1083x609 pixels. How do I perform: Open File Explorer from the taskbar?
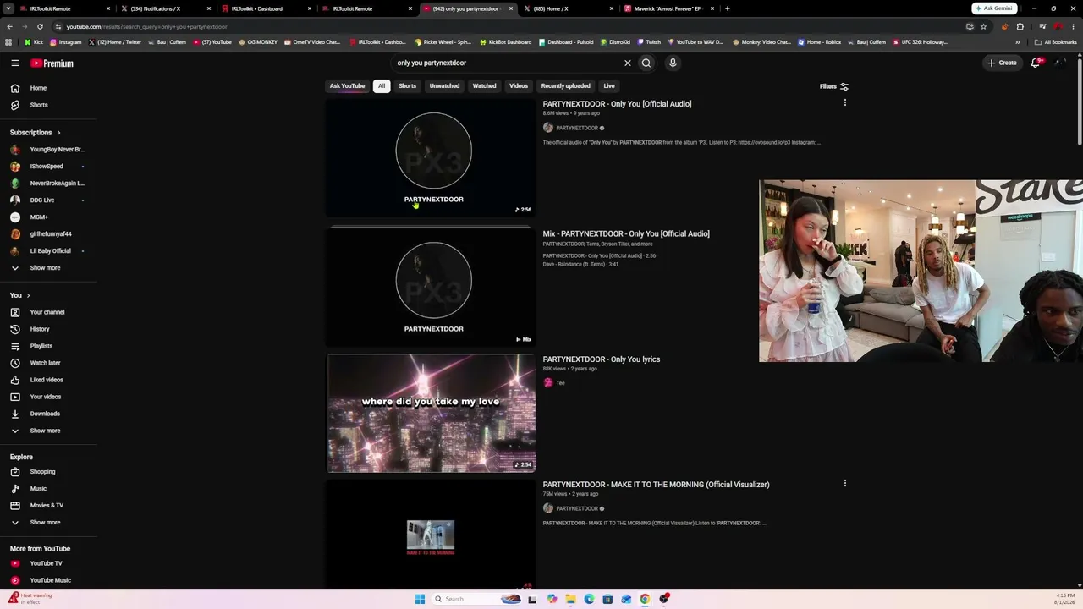tap(570, 599)
